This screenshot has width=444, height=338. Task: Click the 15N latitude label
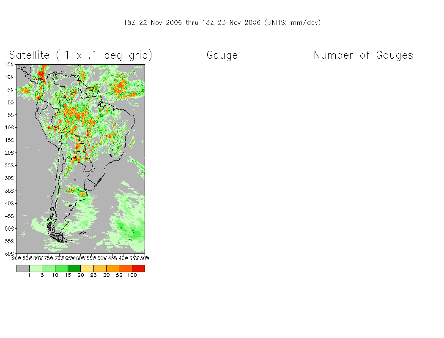[x=9, y=65]
